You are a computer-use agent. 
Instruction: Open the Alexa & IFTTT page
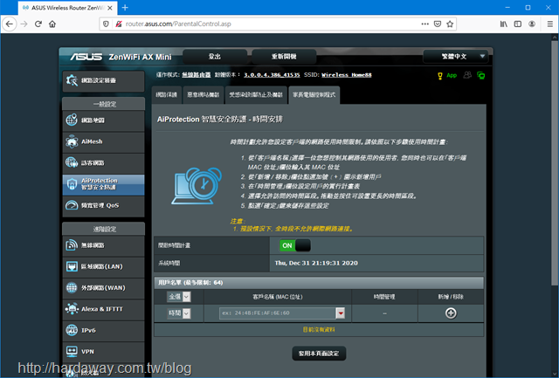[104, 309]
